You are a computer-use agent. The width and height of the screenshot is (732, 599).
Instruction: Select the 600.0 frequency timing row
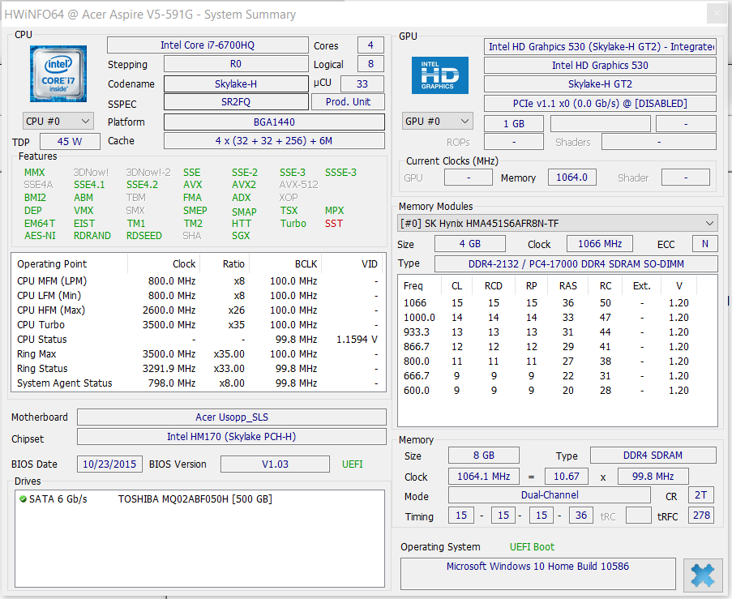coord(556,391)
